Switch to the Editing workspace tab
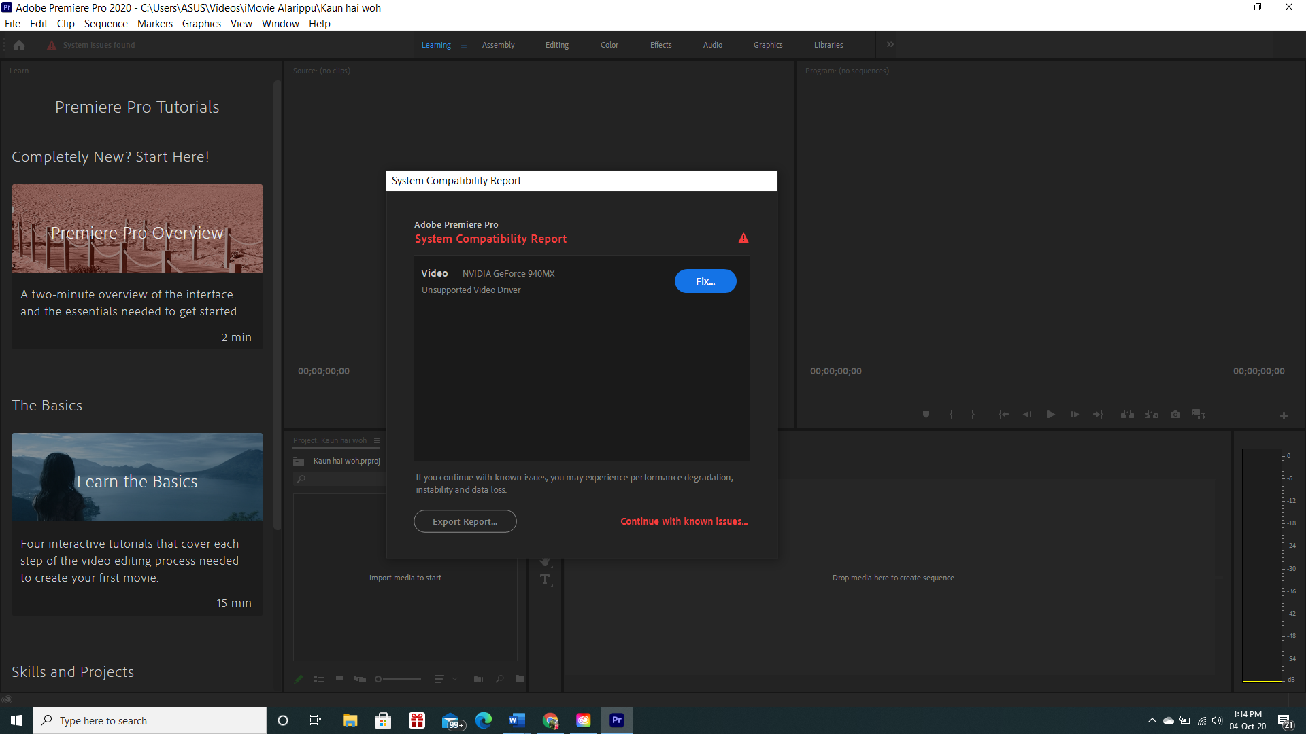1306x734 pixels. [556, 45]
